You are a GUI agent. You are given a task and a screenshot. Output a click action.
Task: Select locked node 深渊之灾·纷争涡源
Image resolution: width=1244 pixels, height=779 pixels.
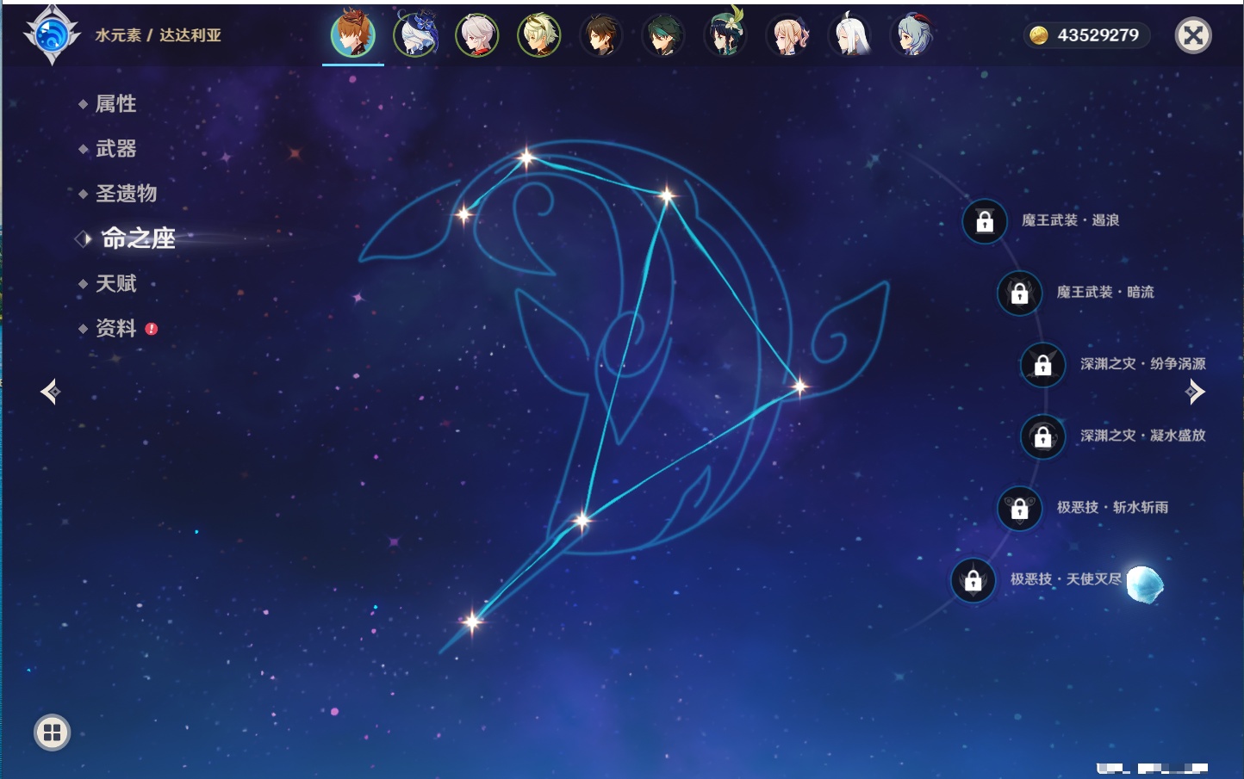pyautogui.click(x=1042, y=364)
